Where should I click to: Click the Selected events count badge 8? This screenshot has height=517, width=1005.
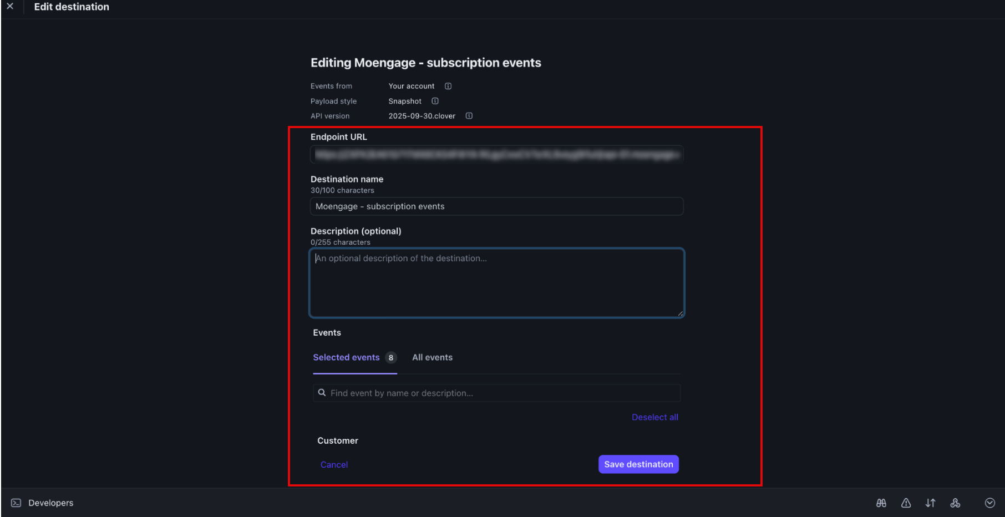click(x=391, y=358)
